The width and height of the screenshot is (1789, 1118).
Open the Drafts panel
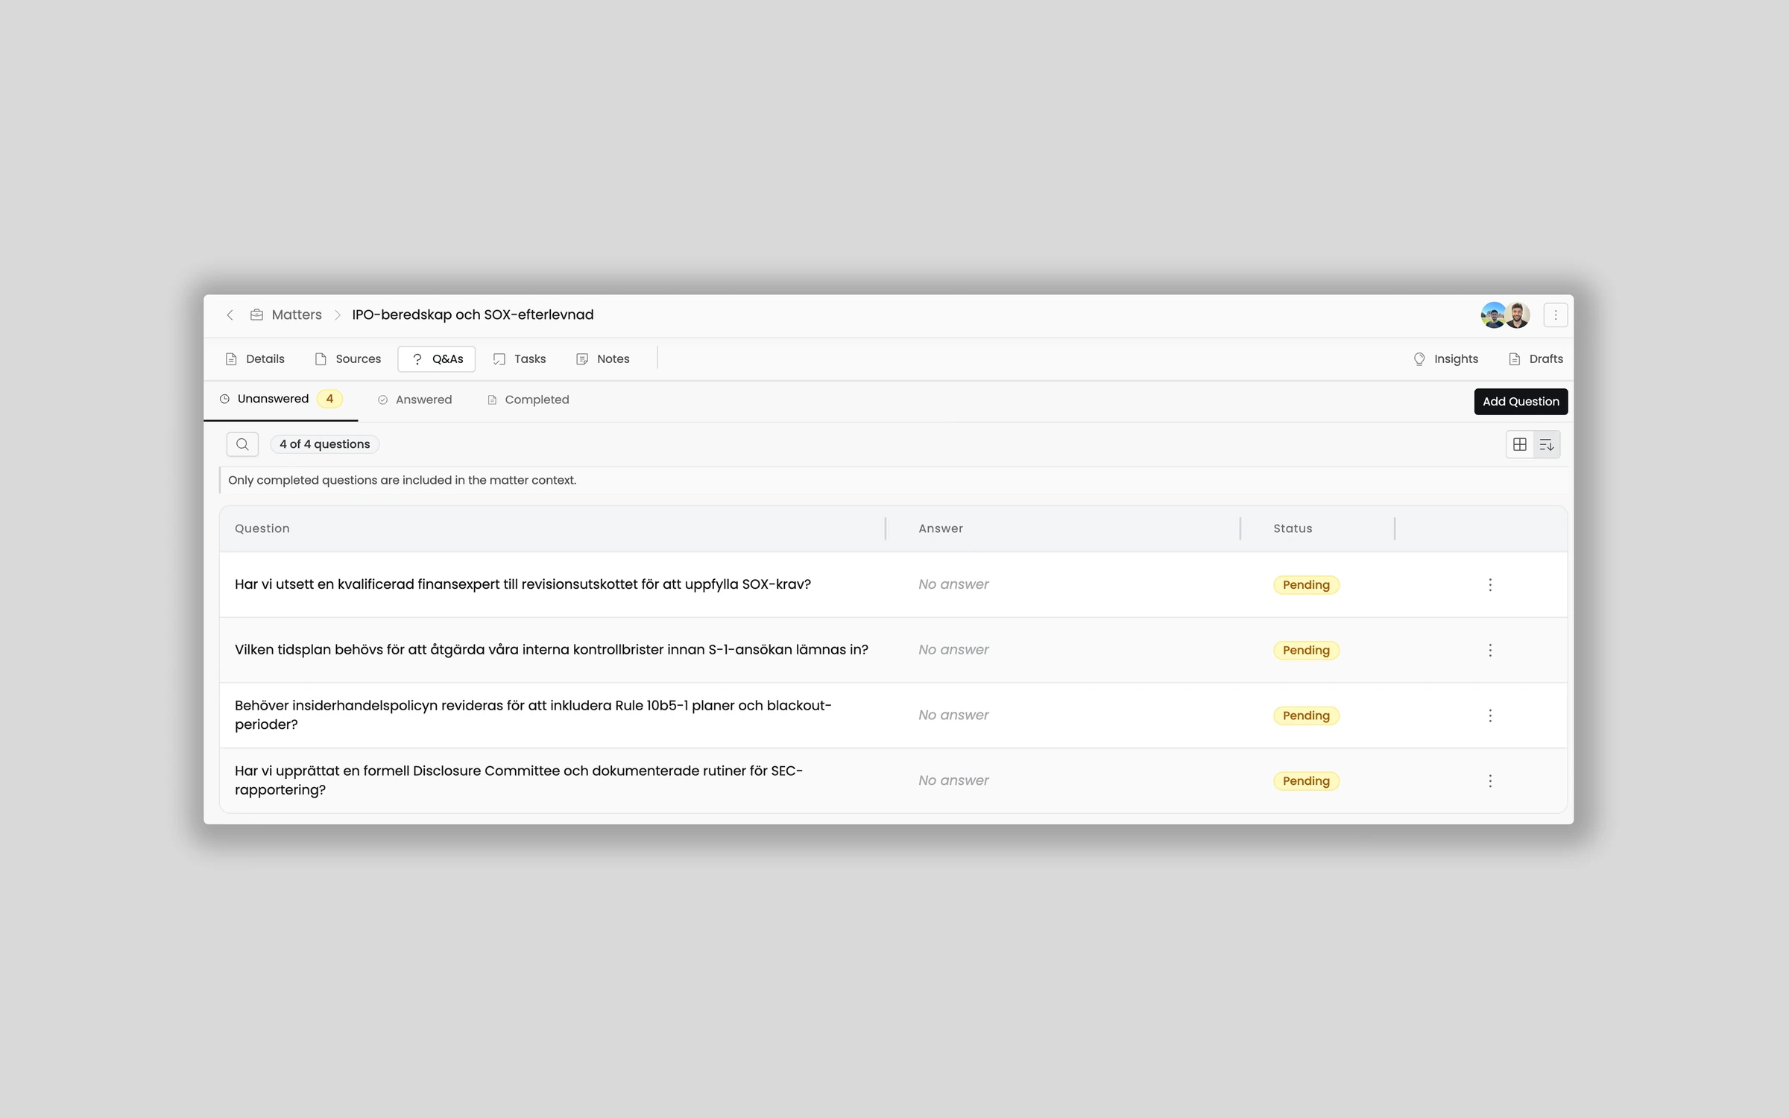(x=1536, y=359)
